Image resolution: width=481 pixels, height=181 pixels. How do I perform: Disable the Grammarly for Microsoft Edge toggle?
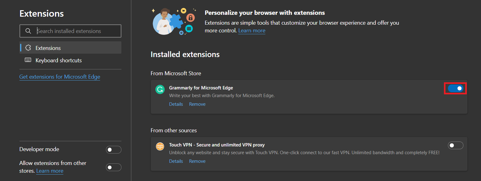(x=456, y=88)
